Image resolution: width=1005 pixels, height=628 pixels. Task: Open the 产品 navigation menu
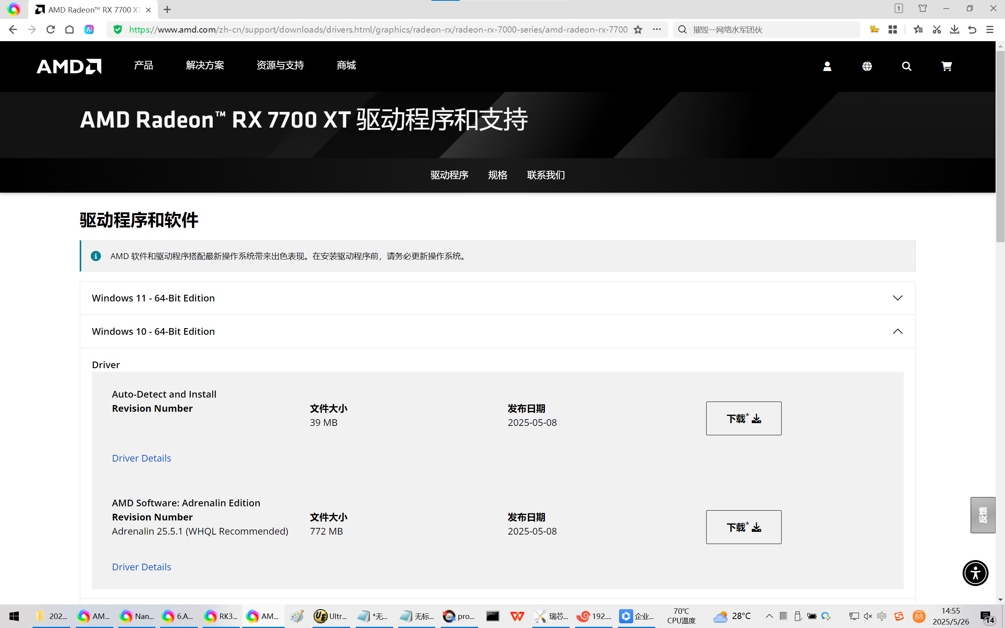coord(143,65)
